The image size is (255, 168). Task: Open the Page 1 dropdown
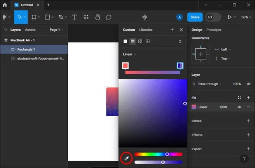pyautogui.click(x=56, y=30)
